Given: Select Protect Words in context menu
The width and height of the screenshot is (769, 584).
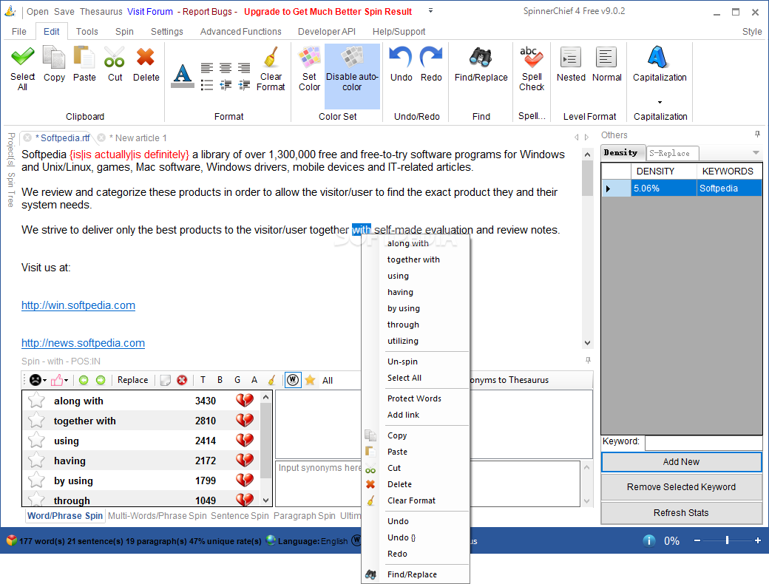Looking at the screenshot, I should (414, 398).
